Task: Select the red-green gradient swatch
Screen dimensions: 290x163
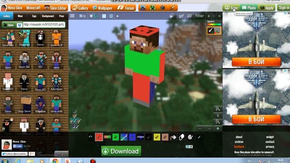Action: pos(107,137)
